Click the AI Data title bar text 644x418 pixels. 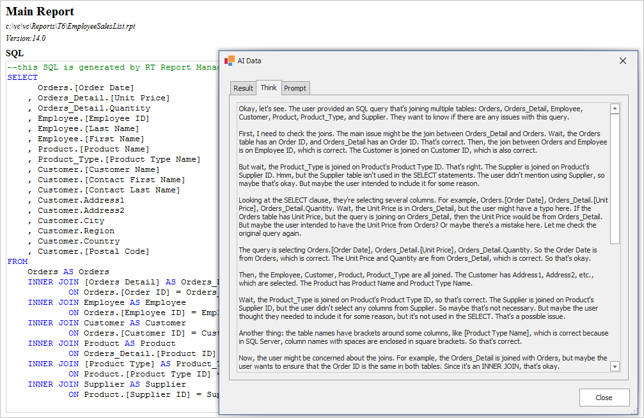(249, 61)
